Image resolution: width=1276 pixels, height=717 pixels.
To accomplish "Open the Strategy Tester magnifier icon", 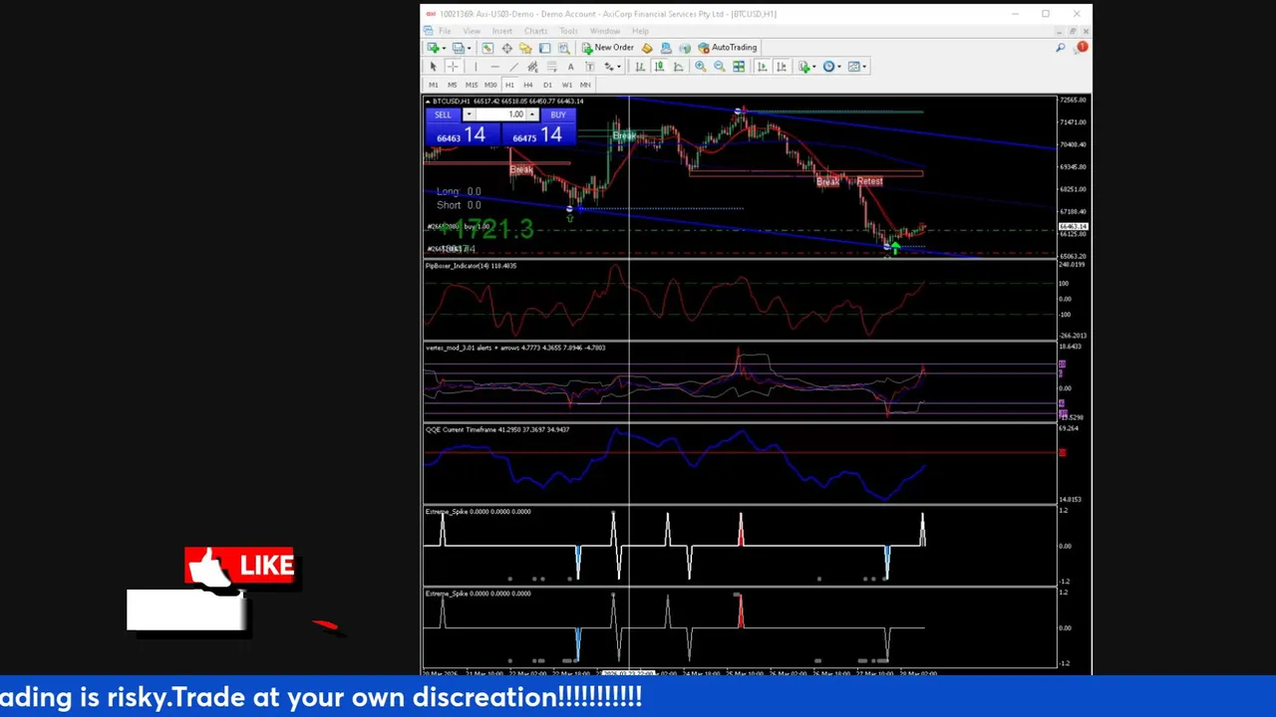I will [x=564, y=48].
